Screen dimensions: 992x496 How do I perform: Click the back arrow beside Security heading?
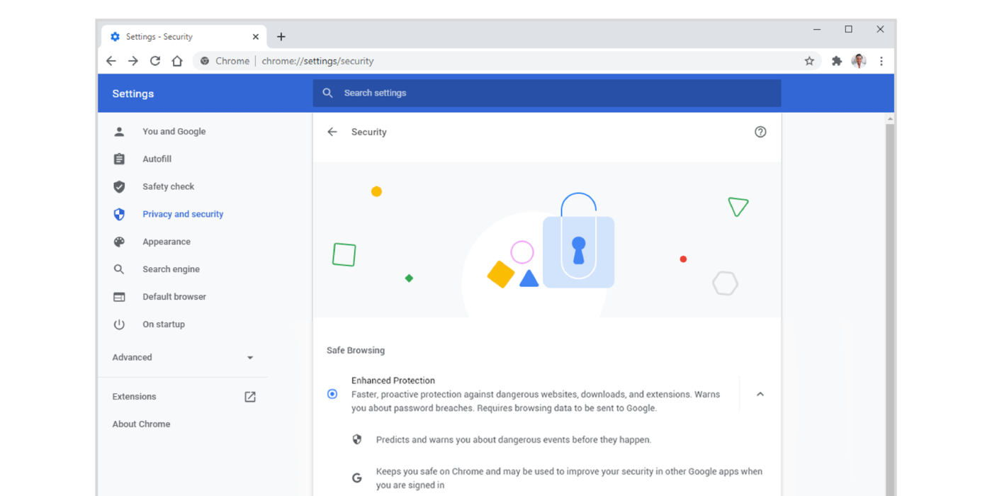point(332,132)
